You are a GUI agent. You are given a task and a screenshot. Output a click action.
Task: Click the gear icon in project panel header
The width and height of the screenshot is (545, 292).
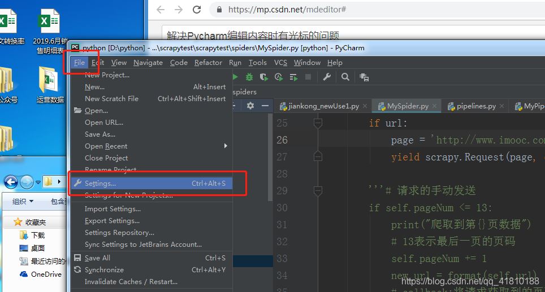(250, 106)
